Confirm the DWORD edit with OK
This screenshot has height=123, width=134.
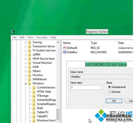(x=114, y=101)
